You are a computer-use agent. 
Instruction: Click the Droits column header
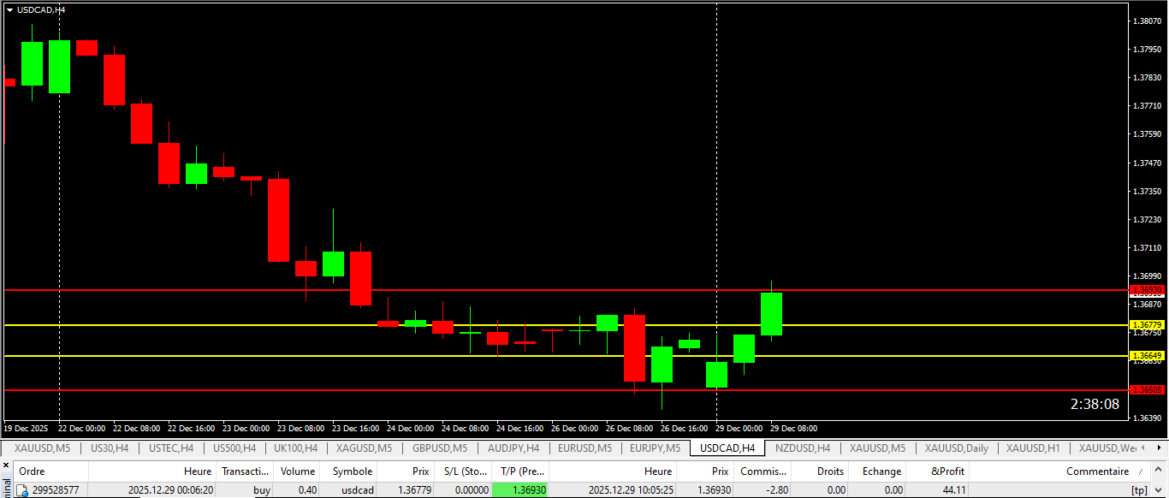(x=820, y=471)
